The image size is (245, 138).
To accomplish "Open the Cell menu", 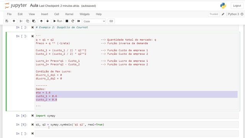I will click(x=57, y=14).
